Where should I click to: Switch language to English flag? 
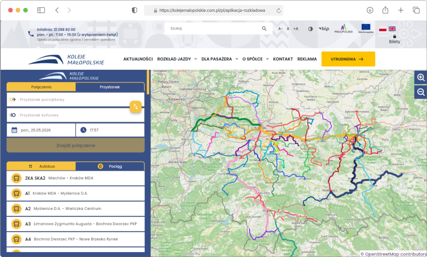pos(392,29)
